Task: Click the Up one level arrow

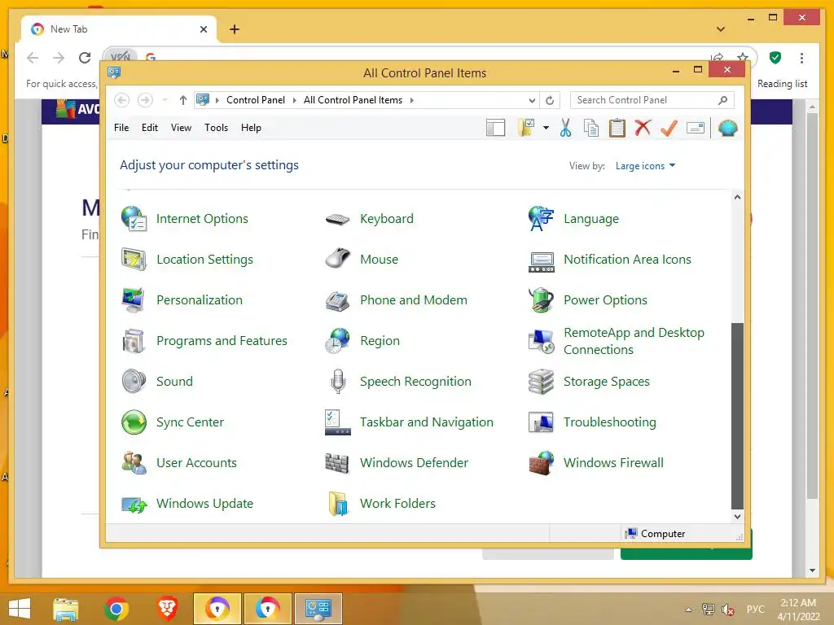Action: (183, 100)
